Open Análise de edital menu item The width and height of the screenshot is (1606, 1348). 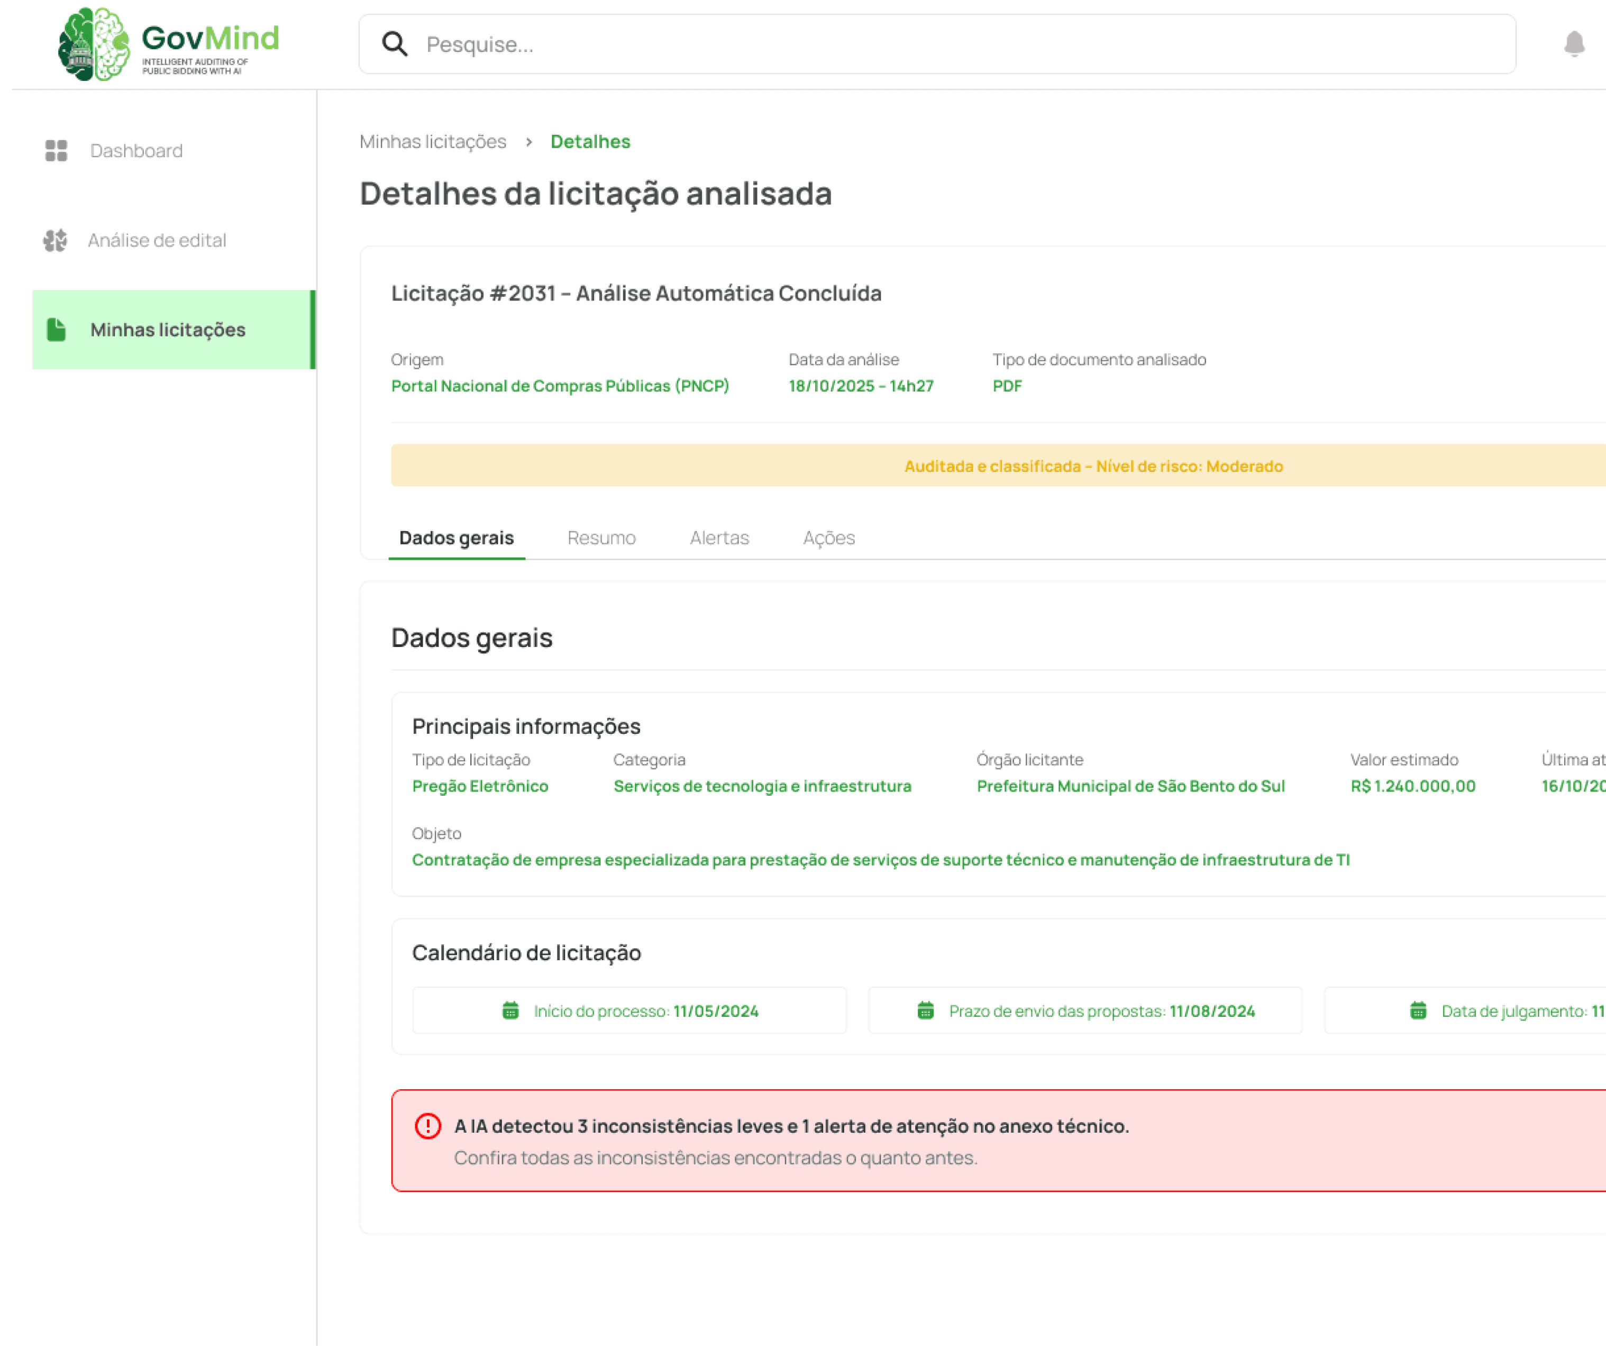pos(157,240)
